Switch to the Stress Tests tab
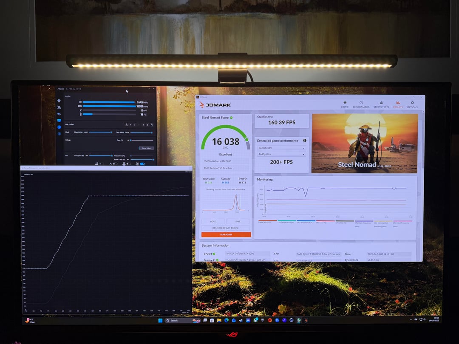This screenshot has height=344, width=459. coord(381,104)
